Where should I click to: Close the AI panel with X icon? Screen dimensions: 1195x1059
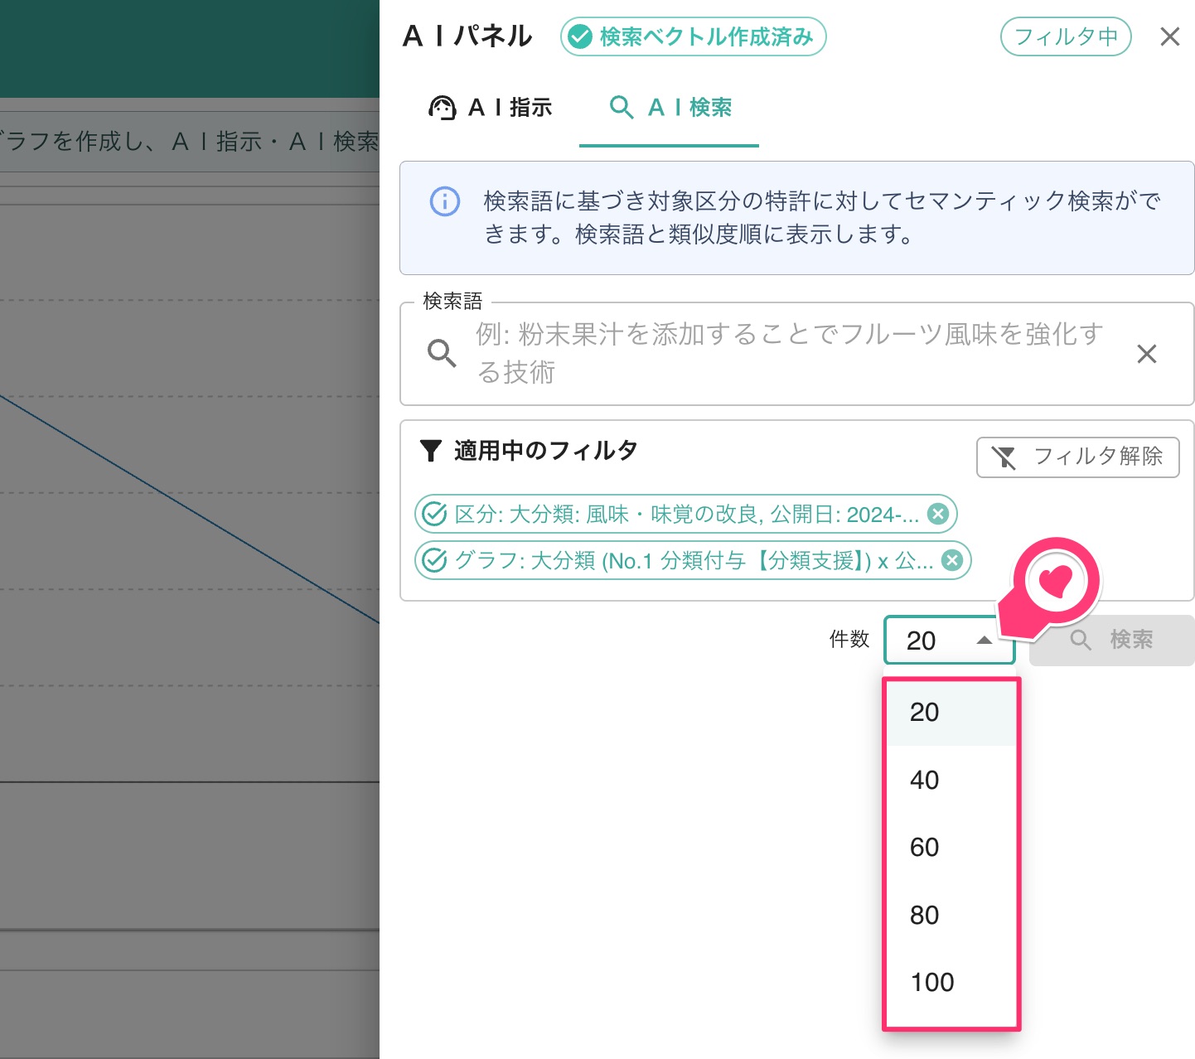point(1169,36)
